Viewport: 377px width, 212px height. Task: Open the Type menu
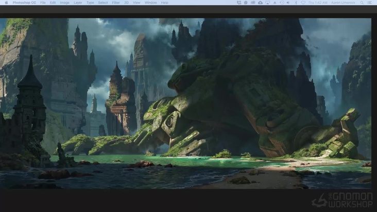[90, 3]
